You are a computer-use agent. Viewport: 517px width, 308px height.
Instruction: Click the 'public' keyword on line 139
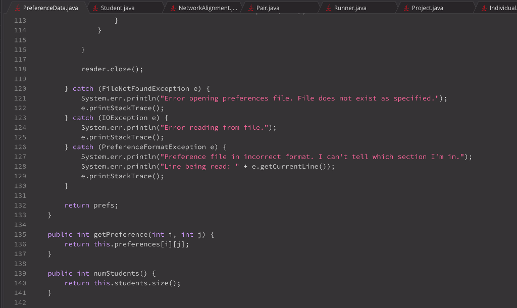click(x=60, y=273)
